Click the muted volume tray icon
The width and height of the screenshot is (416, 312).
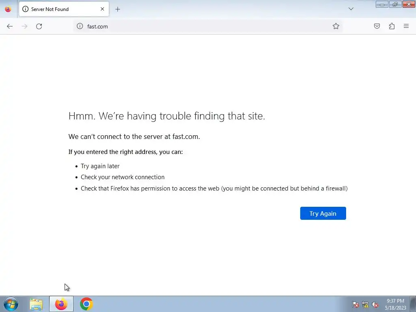[x=375, y=305]
